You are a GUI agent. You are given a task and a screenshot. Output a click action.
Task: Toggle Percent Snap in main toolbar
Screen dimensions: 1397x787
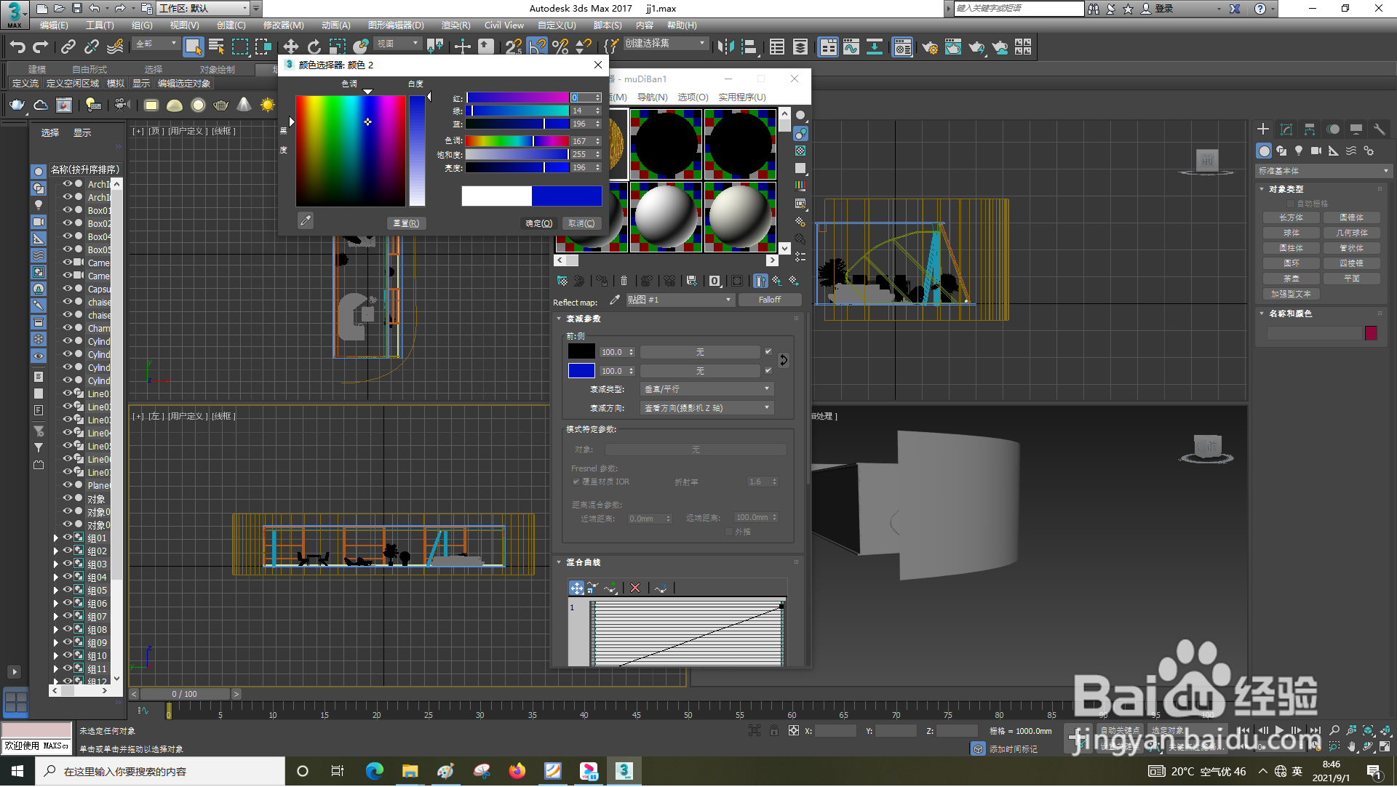pyautogui.click(x=560, y=47)
